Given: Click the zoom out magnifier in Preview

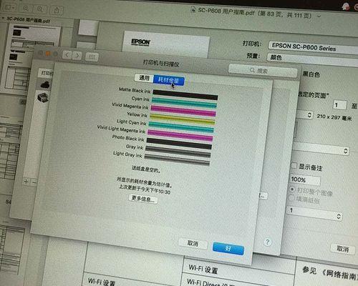Looking at the screenshot, I should tap(26, 9).
